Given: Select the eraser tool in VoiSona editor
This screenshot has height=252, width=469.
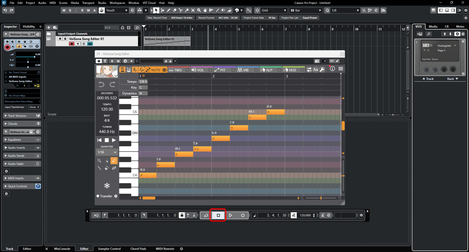Looking at the screenshot, I should pyautogui.click(x=107, y=168).
